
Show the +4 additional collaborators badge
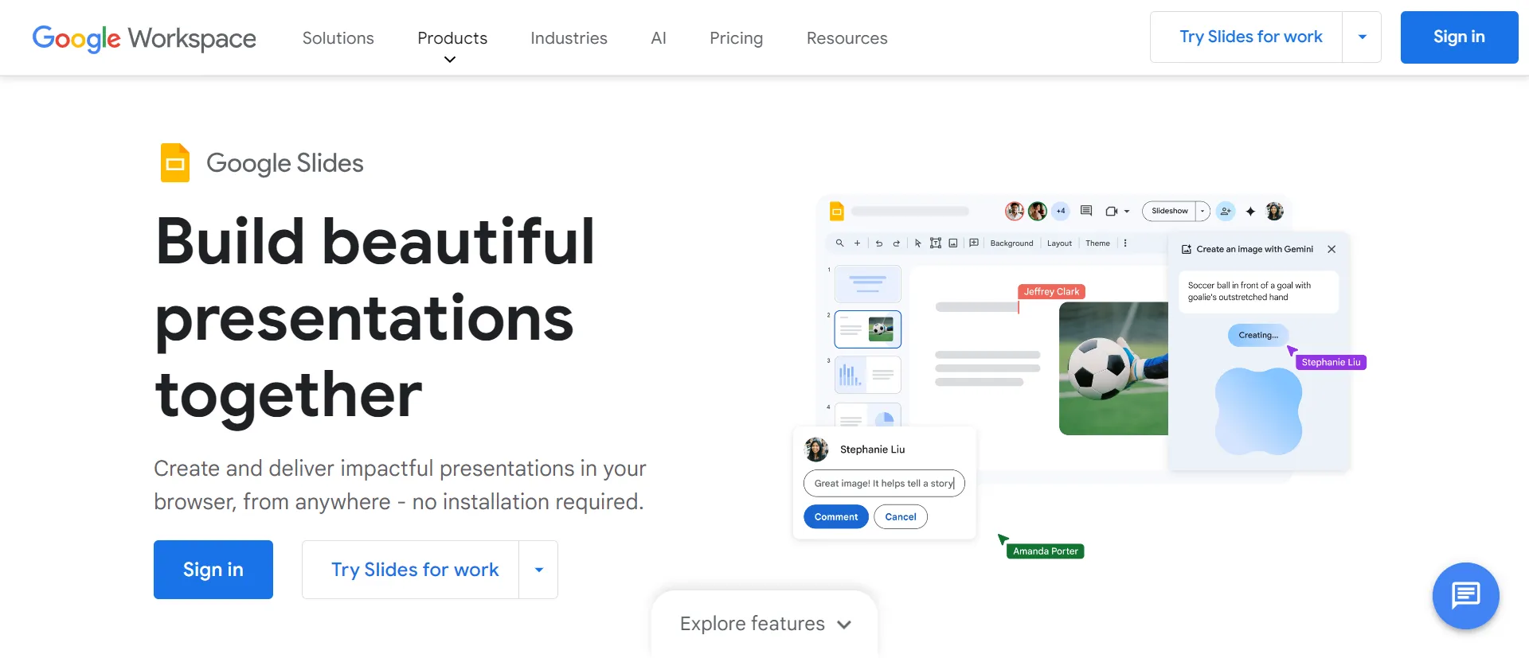coord(1061,211)
